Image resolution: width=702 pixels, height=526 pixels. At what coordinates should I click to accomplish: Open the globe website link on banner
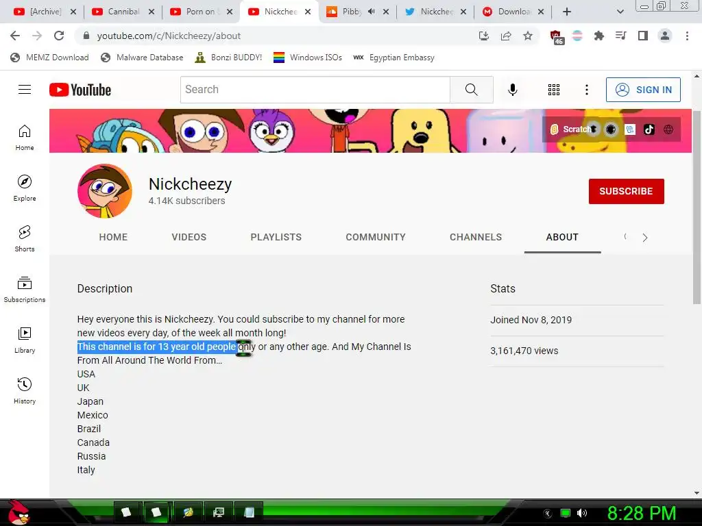[x=668, y=129]
